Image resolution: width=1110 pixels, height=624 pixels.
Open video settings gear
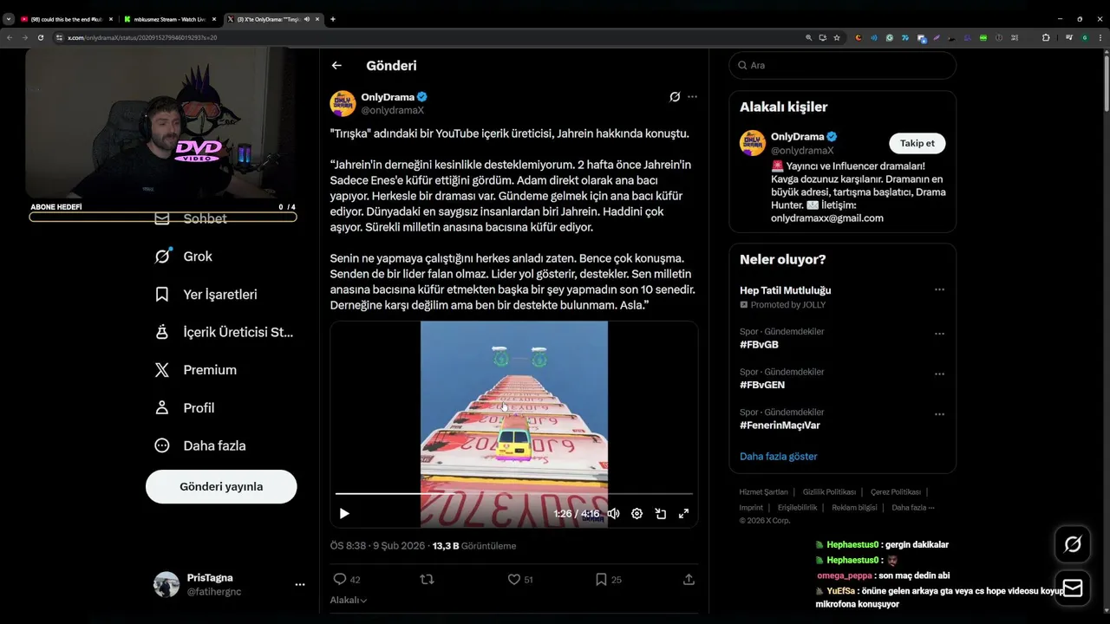(637, 513)
